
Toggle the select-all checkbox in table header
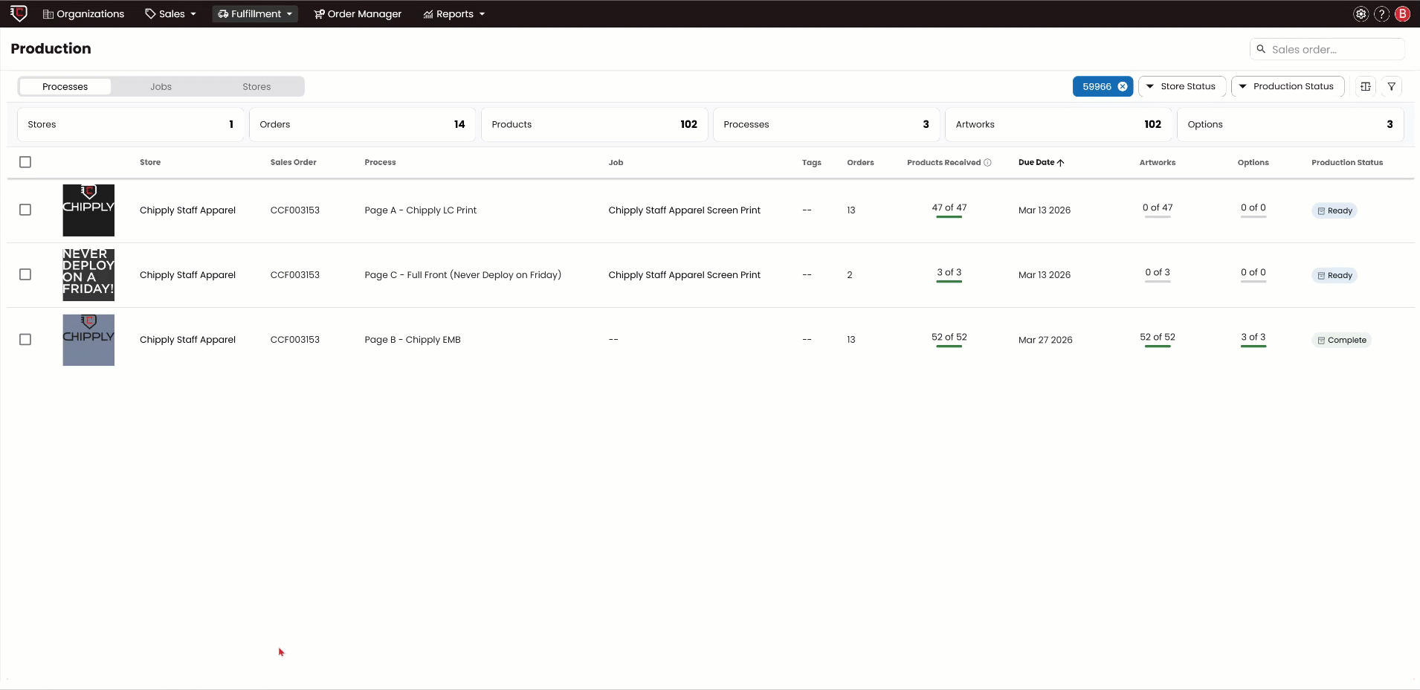click(x=25, y=162)
